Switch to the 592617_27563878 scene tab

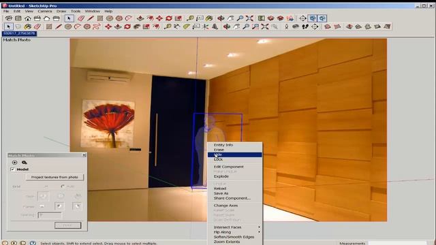pos(20,33)
